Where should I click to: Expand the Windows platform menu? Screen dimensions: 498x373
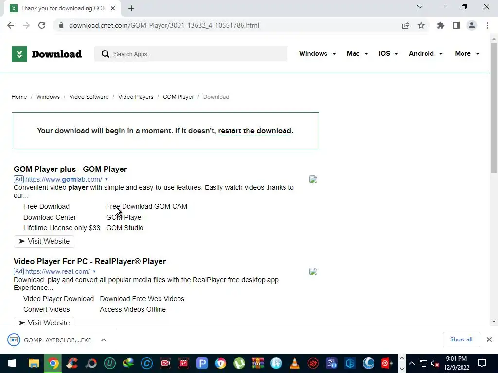click(x=317, y=53)
